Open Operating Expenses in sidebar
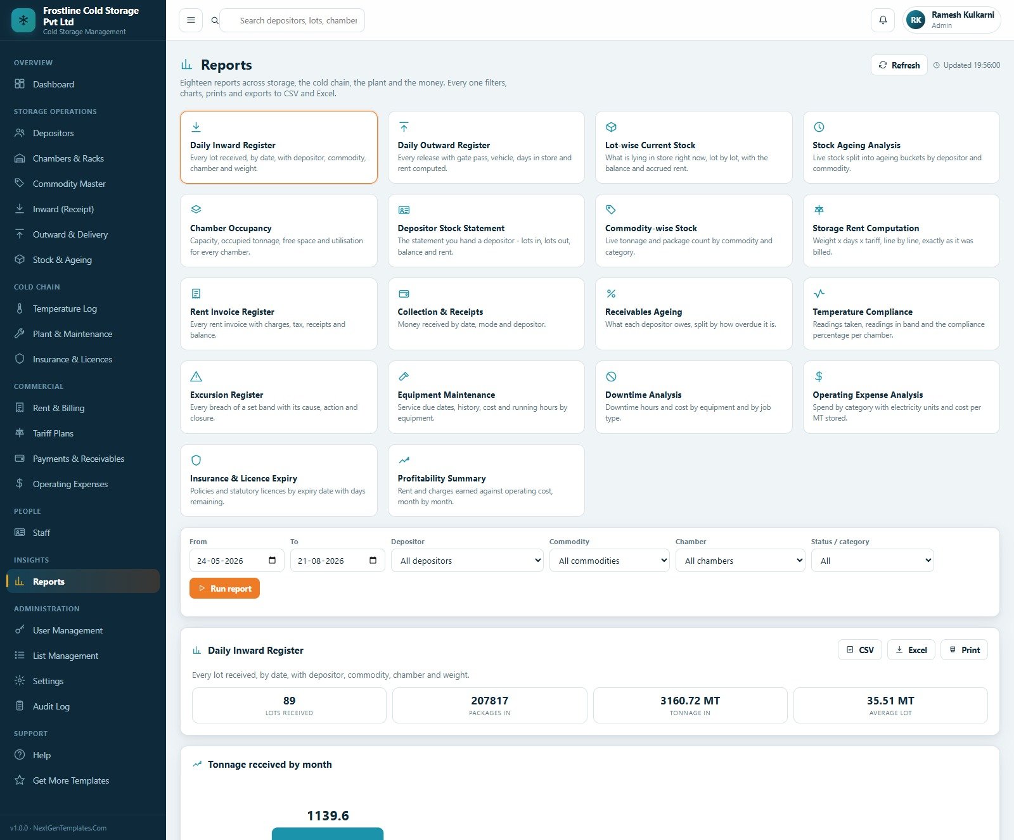The image size is (1014, 840). point(82,484)
